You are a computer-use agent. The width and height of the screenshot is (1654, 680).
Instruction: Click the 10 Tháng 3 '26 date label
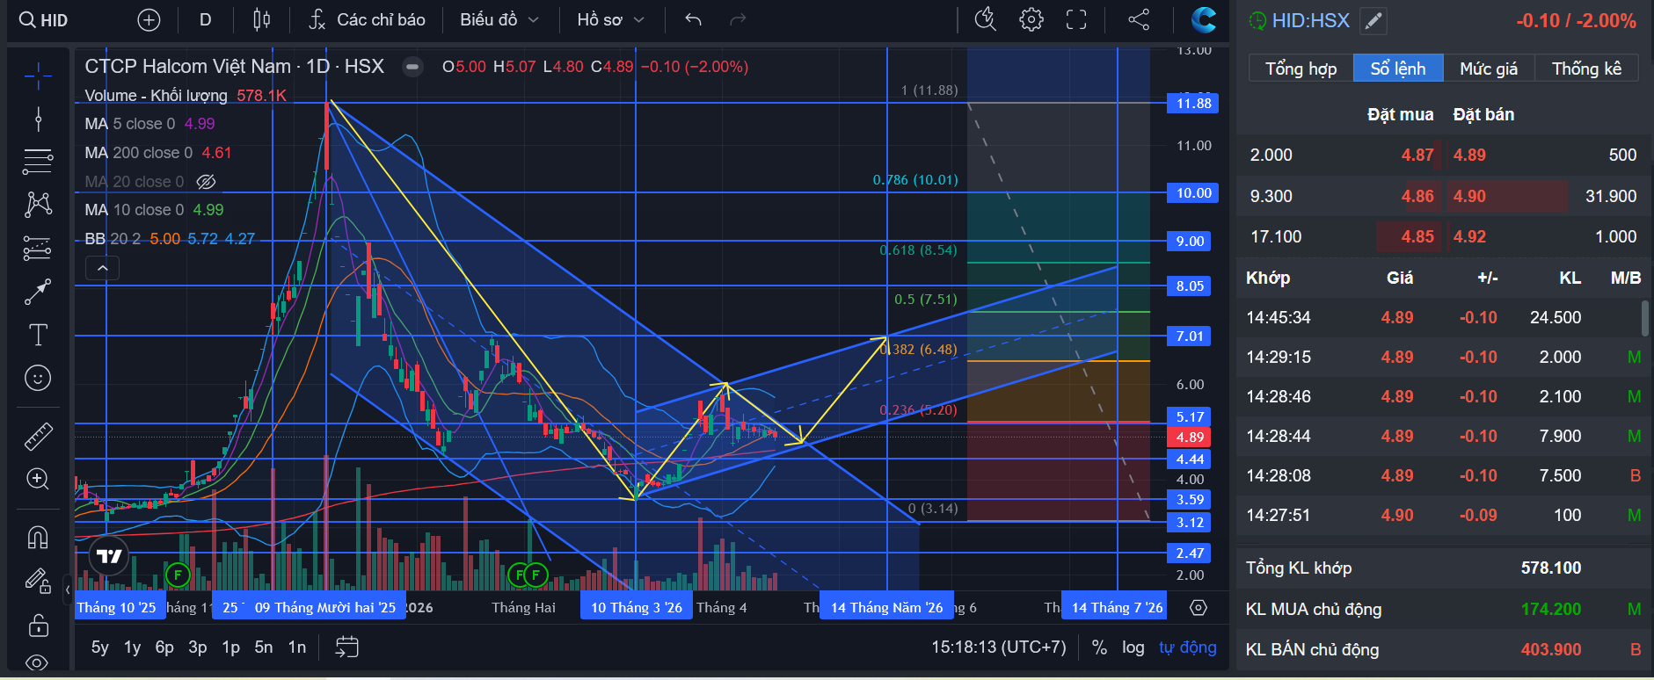pyautogui.click(x=637, y=608)
